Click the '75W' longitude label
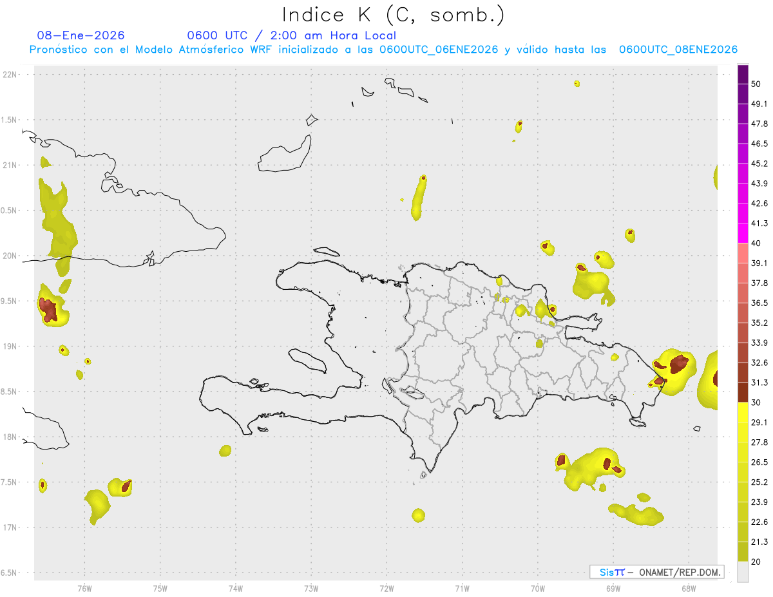Viewport: 773px width, 597px height. pos(160,588)
